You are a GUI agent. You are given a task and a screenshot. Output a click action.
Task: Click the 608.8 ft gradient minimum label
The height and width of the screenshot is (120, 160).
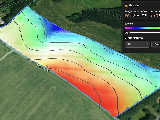[129, 24]
